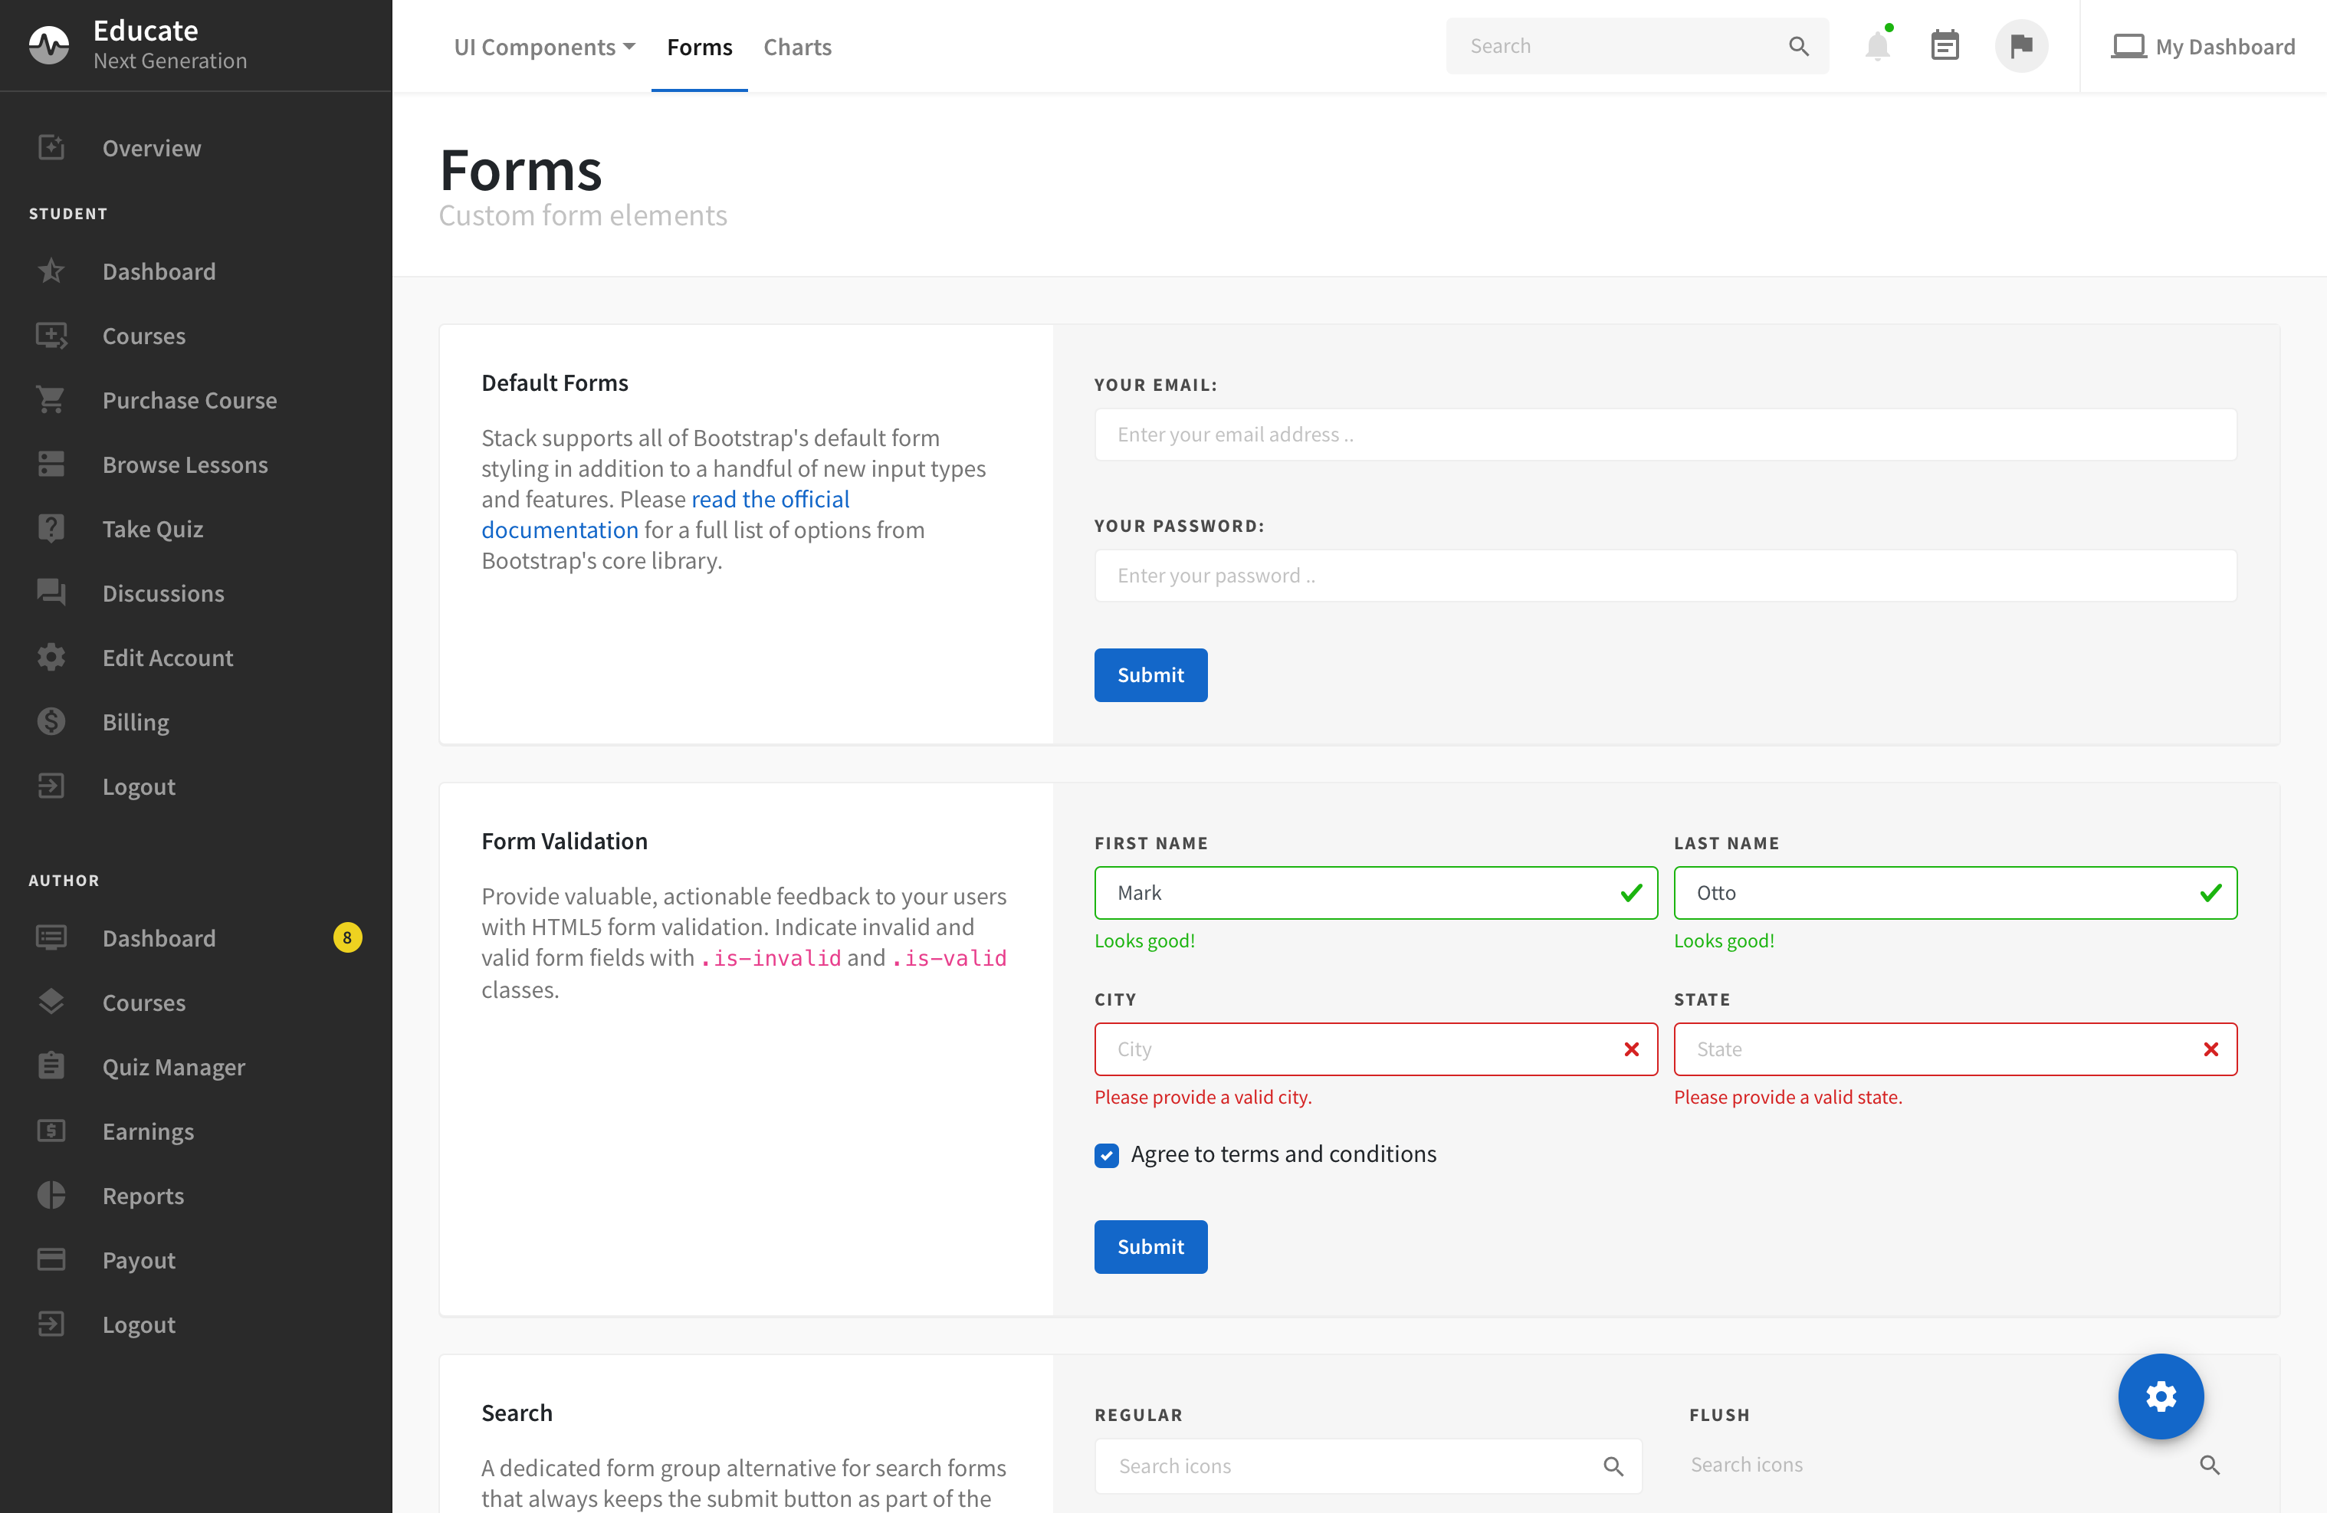Click the Educate logo icon
This screenshot has width=2327, height=1513.
click(49, 45)
